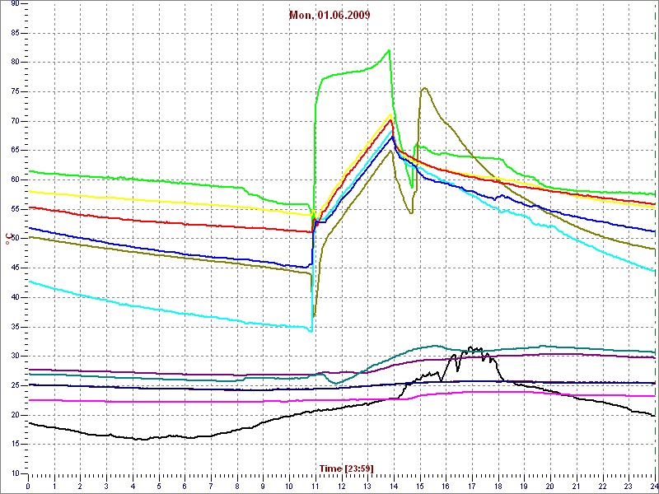Select the °C temperature unit label

[7, 240]
